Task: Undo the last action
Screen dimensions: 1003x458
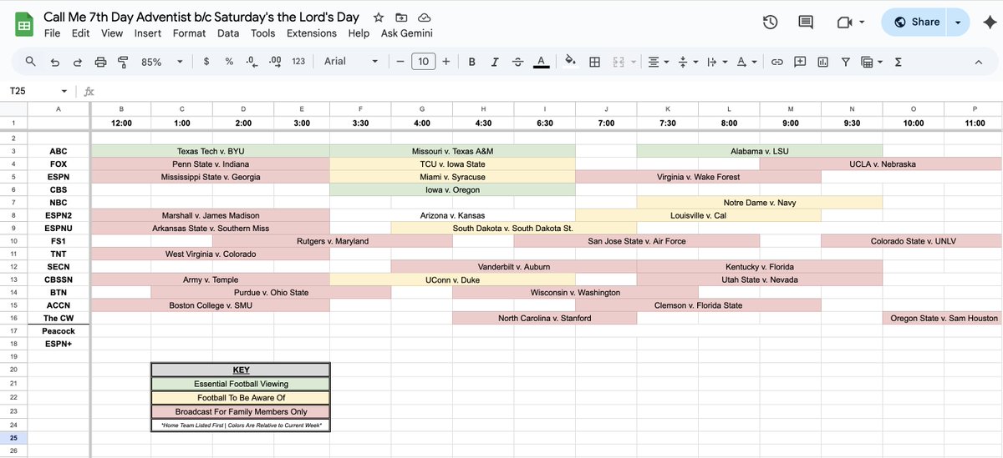Action: pyautogui.click(x=55, y=62)
